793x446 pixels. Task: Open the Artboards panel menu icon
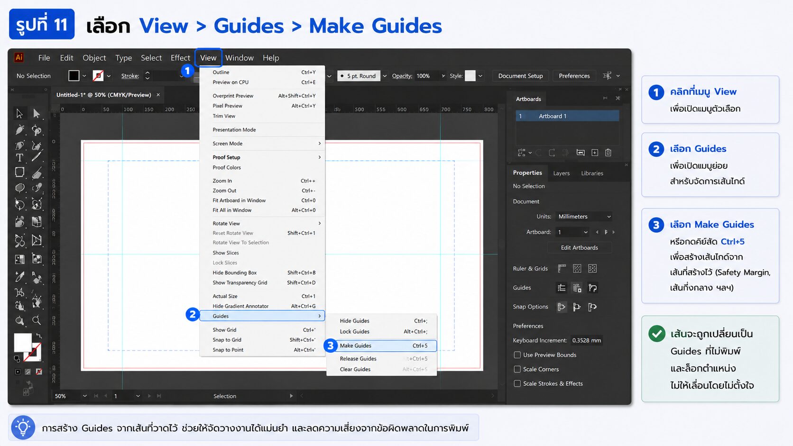pos(618,98)
